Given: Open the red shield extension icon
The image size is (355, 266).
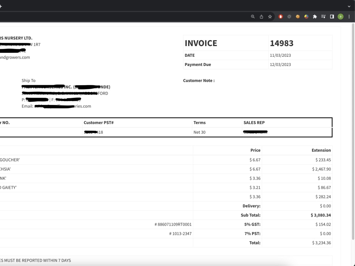Looking at the screenshot, I should (280, 17).
